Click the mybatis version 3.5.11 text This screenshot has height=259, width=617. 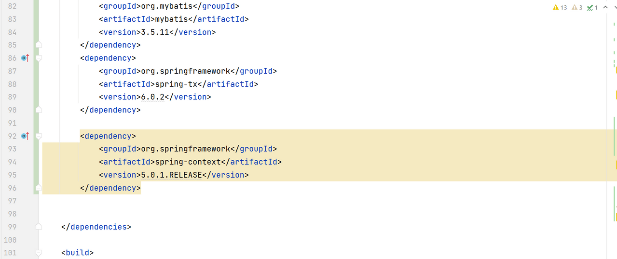pos(155,32)
